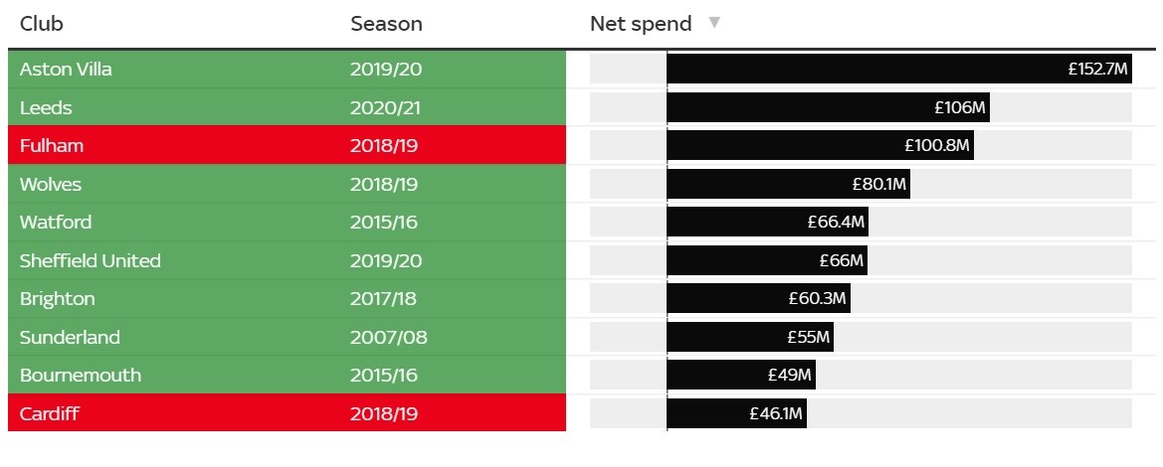Viewport: 1163px width, 467px height.
Task: Click the red Fulham row
Action: tap(287, 146)
